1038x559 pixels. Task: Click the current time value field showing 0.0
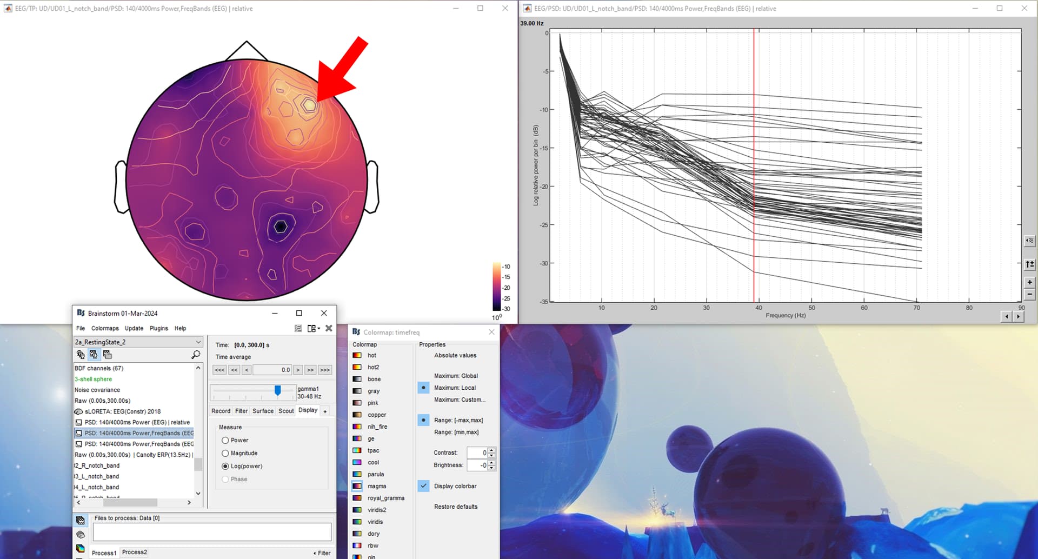point(272,370)
